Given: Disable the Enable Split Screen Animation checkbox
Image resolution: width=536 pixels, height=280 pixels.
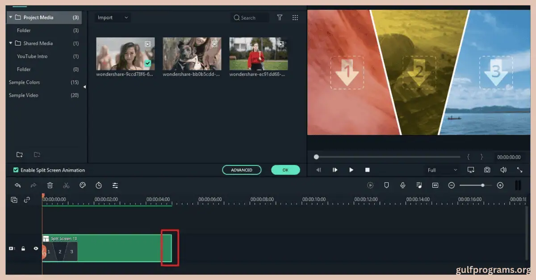Looking at the screenshot, I should pos(15,170).
